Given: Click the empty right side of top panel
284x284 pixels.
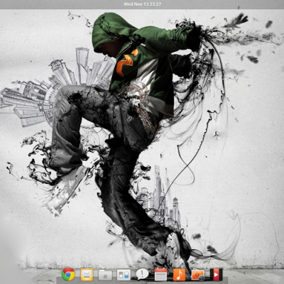Looking at the screenshot, I should pyautogui.click(x=225, y=4).
